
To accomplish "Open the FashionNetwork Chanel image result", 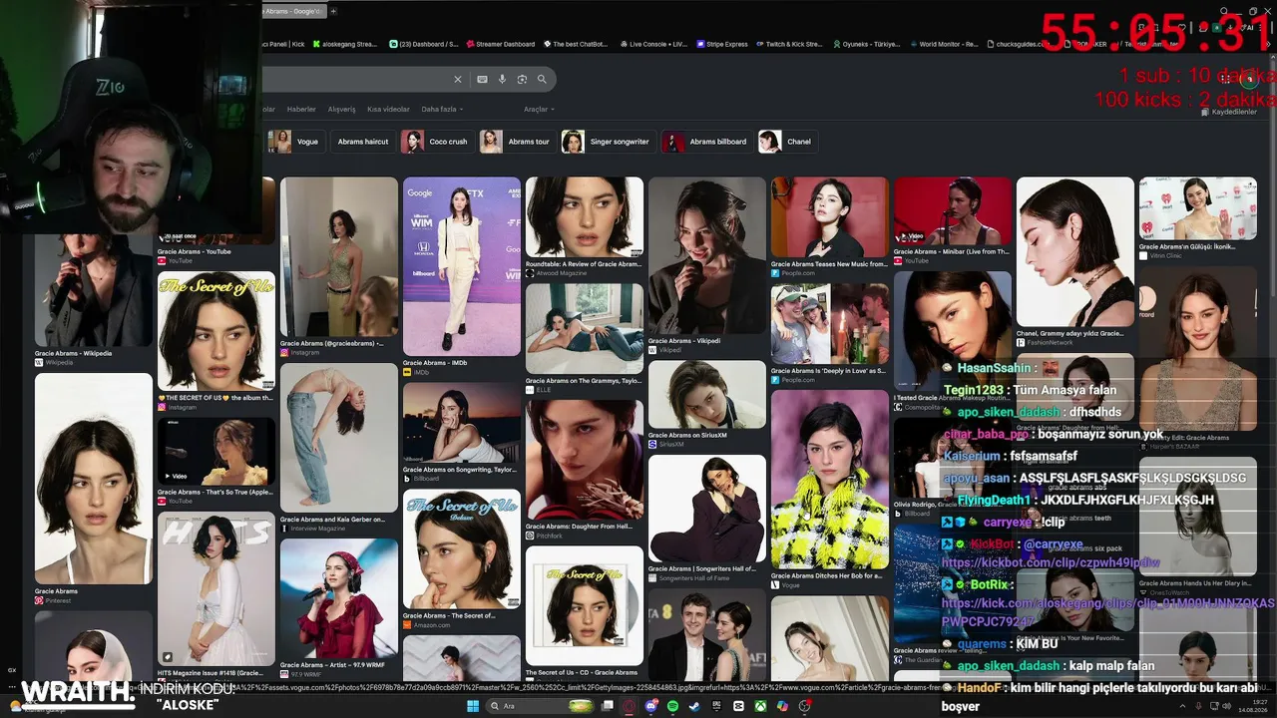I will 1075,252.
